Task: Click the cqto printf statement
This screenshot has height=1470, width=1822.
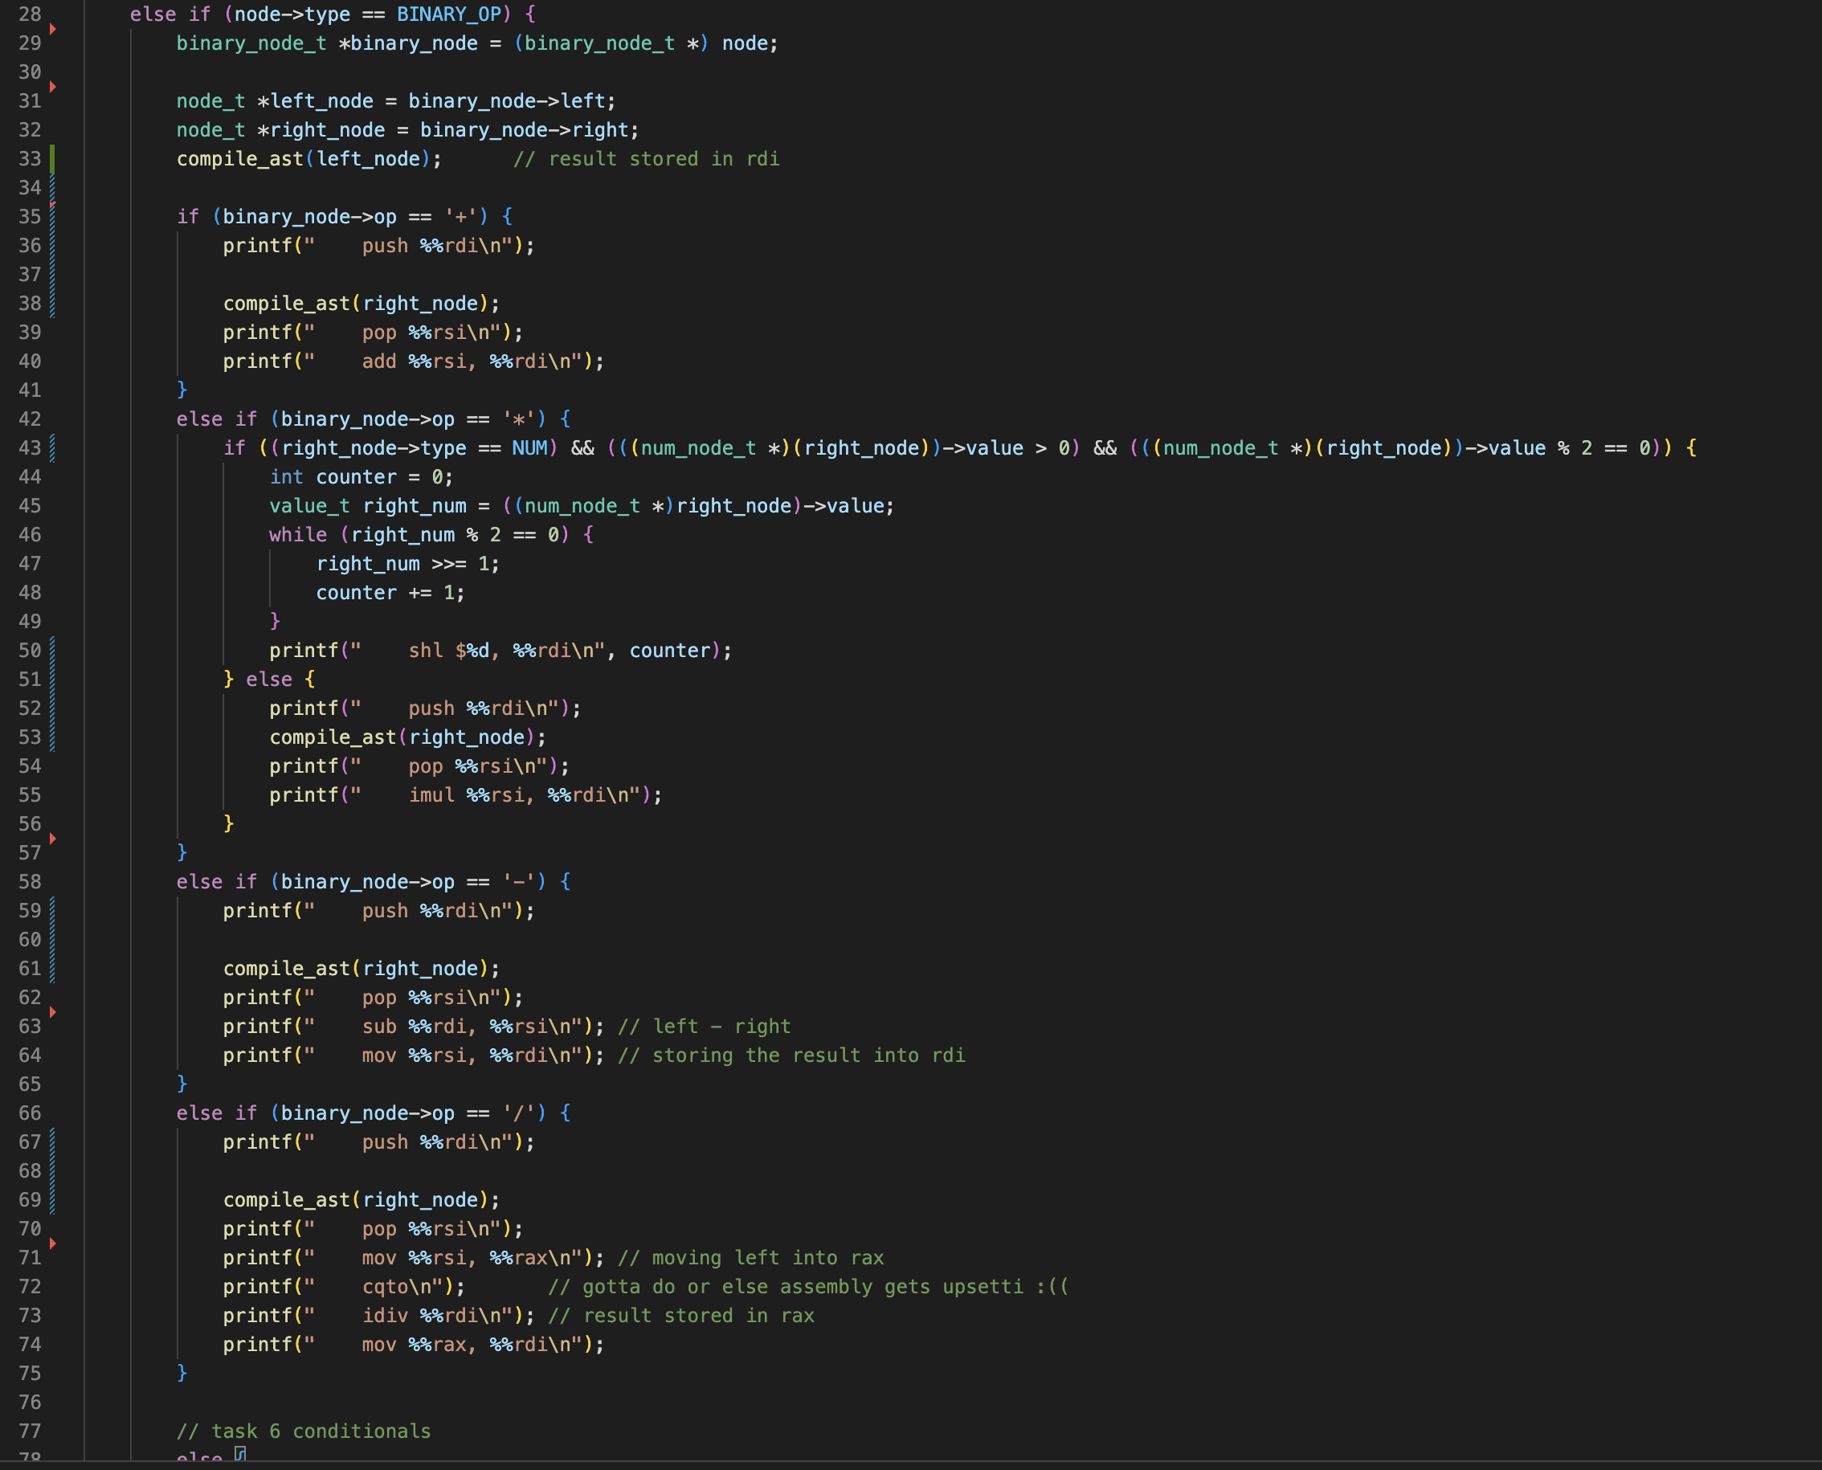Action: coord(344,1286)
